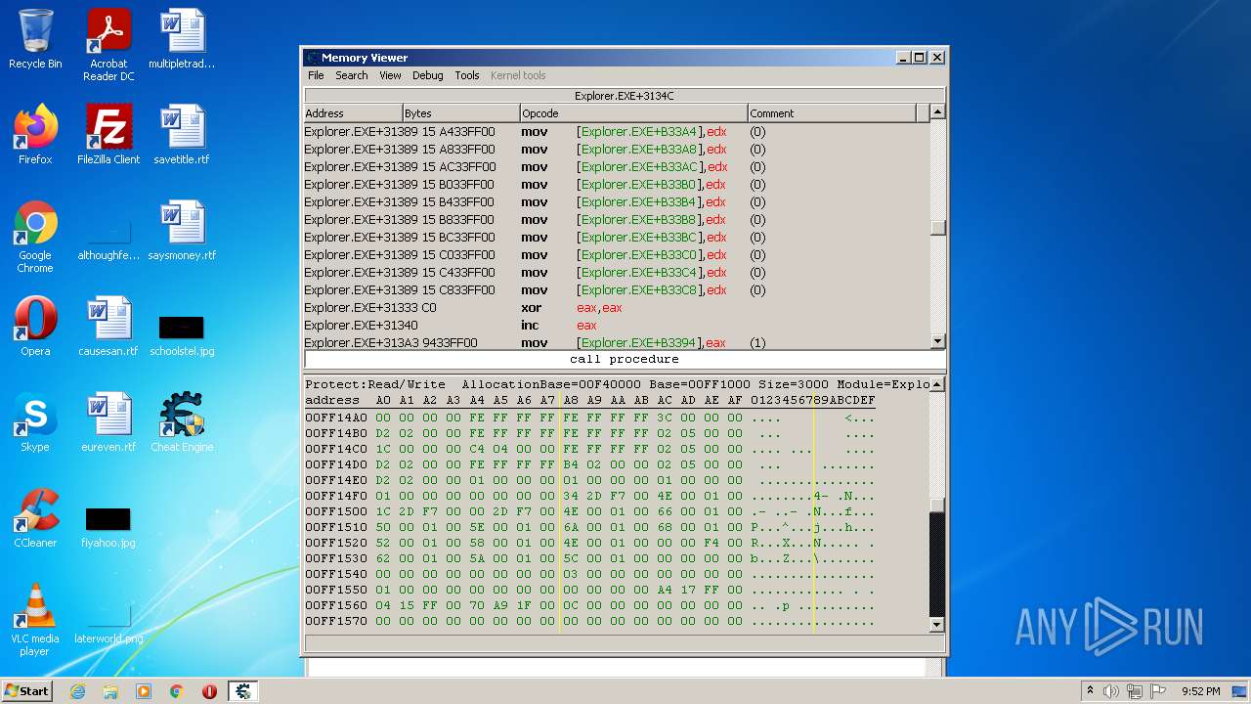Click the disassembler scrollbar thumb
This screenshot has height=704, width=1251.
pyautogui.click(x=937, y=228)
